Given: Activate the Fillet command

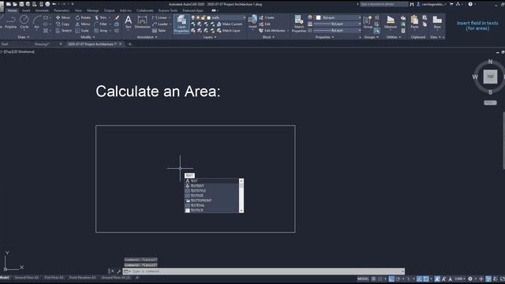Looking at the screenshot, I should coord(101,24).
